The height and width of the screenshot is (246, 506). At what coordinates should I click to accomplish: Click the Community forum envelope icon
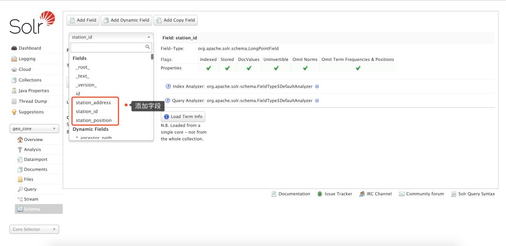click(402, 194)
